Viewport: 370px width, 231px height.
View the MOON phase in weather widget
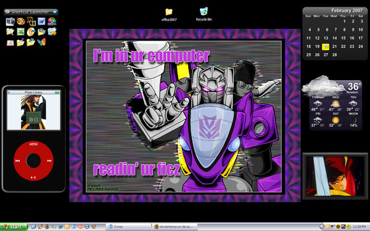click(353, 120)
